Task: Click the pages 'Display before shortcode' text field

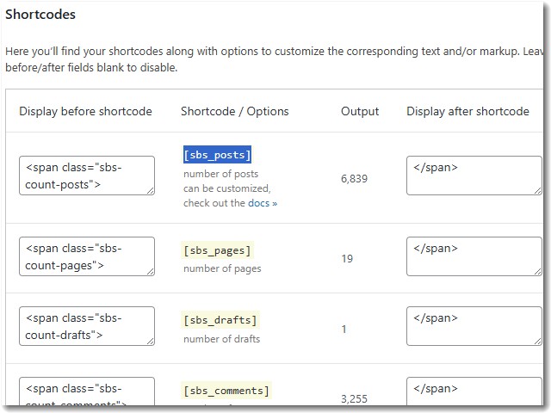Action: click(86, 256)
